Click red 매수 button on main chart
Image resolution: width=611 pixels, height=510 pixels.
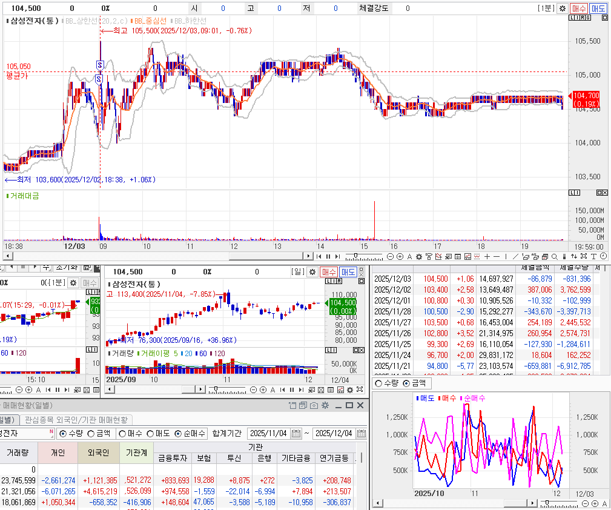coord(579,8)
